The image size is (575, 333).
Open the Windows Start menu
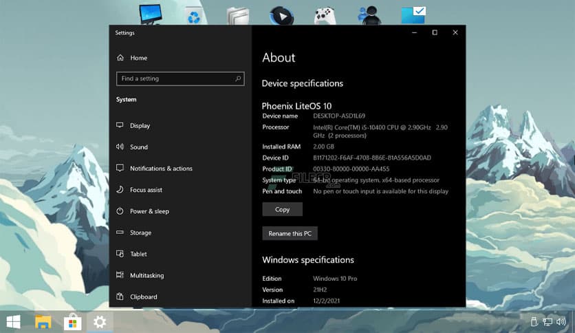(x=14, y=323)
